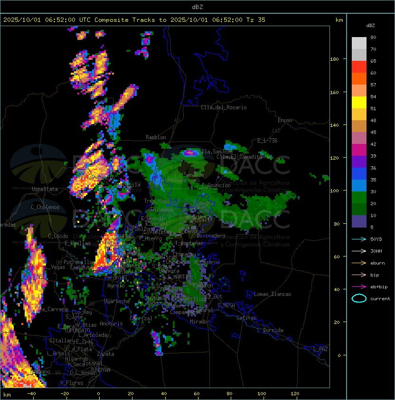Image resolution: width=395 pixels, height=400 pixels.
Task: Click the 'dBZ' title at the top
Action: pos(197,7)
